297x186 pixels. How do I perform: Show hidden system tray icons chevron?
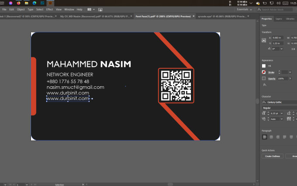coord(251,3)
